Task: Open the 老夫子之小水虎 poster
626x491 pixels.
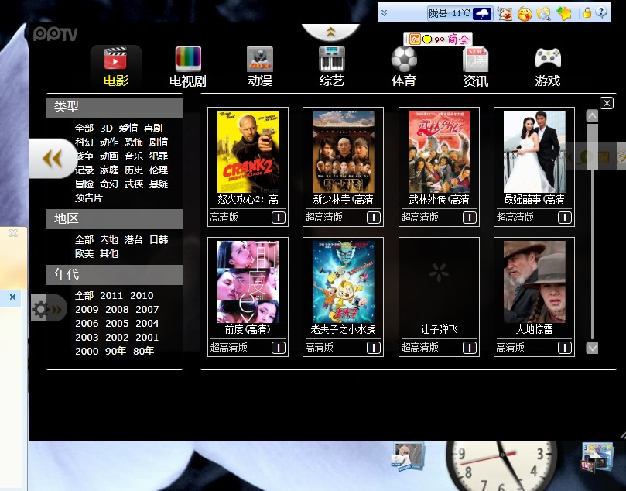Action: 343,282
